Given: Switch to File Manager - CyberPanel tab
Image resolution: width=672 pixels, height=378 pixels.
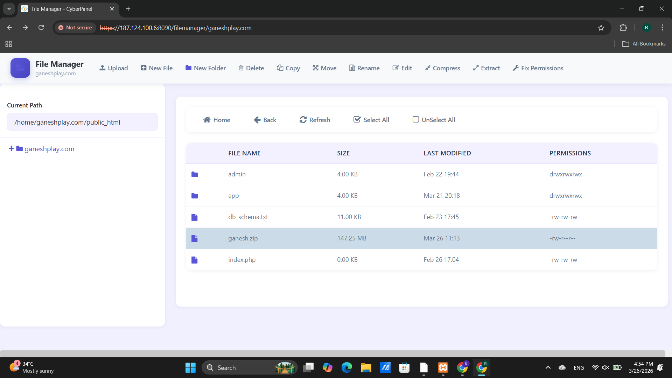Looking at the screenshot, I should pyautogui.click(x=62, y=9).
